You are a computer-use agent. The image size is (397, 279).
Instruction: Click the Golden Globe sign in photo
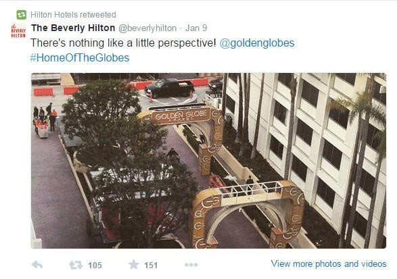coord(181,116)
